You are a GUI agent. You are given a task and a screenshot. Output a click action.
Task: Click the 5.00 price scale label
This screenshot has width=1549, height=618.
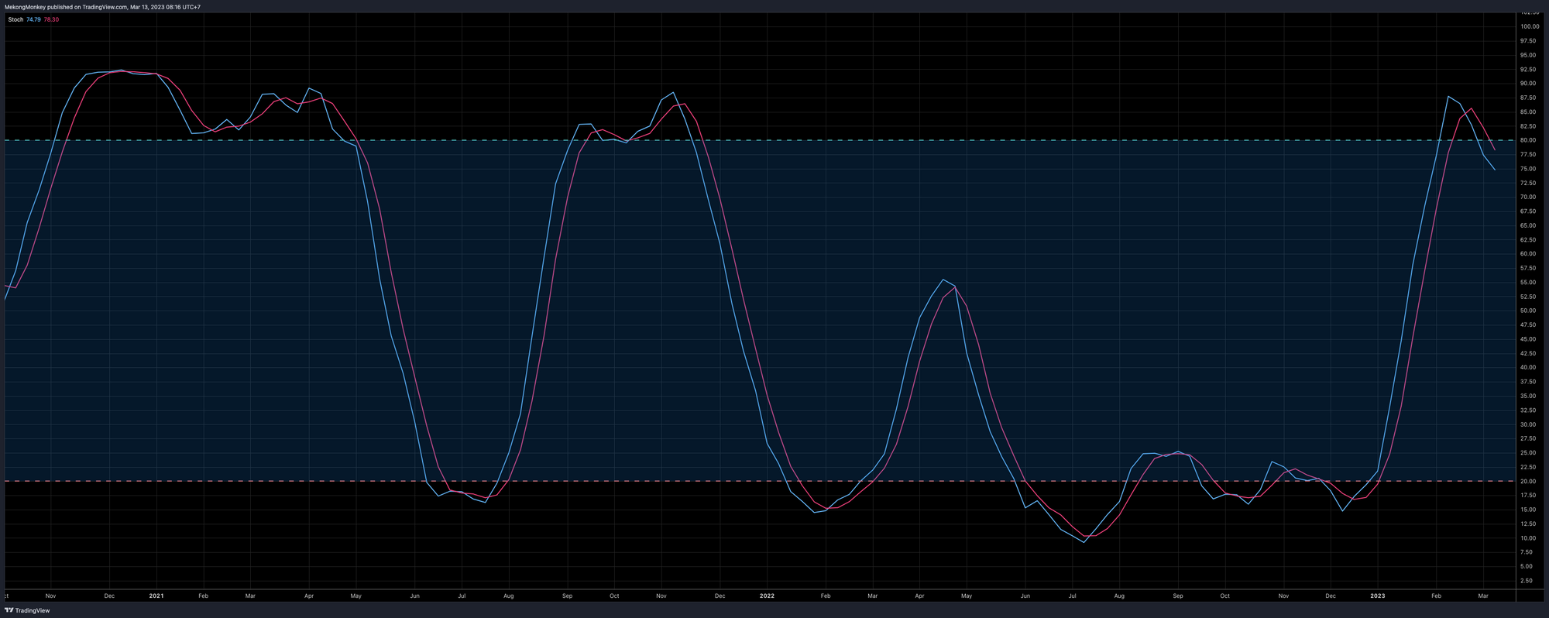coord(1527,566)
